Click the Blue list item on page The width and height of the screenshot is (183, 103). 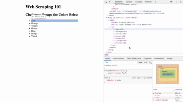[33, 31]
